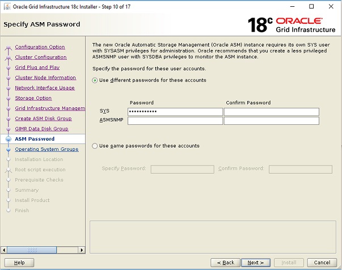This screenshot has height=270, width=342.
Task: Click the scroll right arrow in sidebar
Action: (82, 250)
